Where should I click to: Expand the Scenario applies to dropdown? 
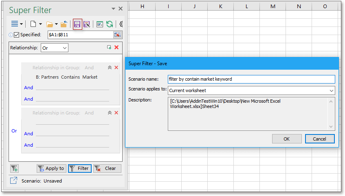point(331,90)
